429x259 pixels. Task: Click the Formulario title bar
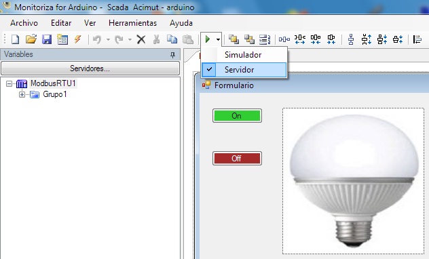tap(312, 85)
